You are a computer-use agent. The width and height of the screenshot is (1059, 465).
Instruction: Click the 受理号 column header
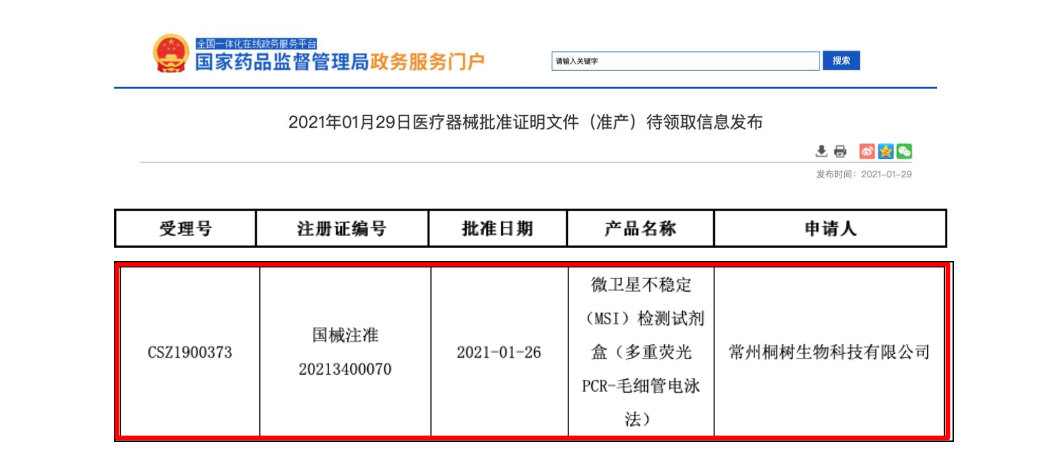pos(185,228)
